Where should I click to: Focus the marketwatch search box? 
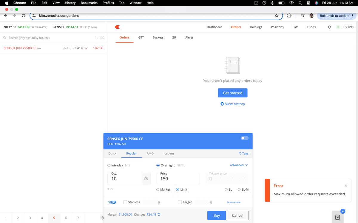pos(48,38)
